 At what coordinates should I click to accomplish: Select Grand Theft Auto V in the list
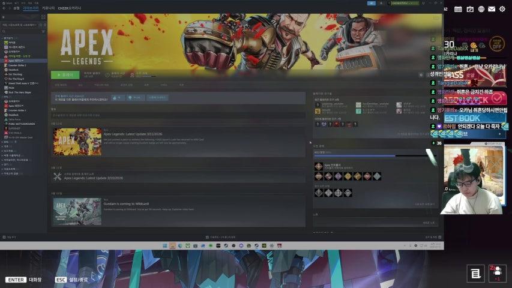pos(21,83)
